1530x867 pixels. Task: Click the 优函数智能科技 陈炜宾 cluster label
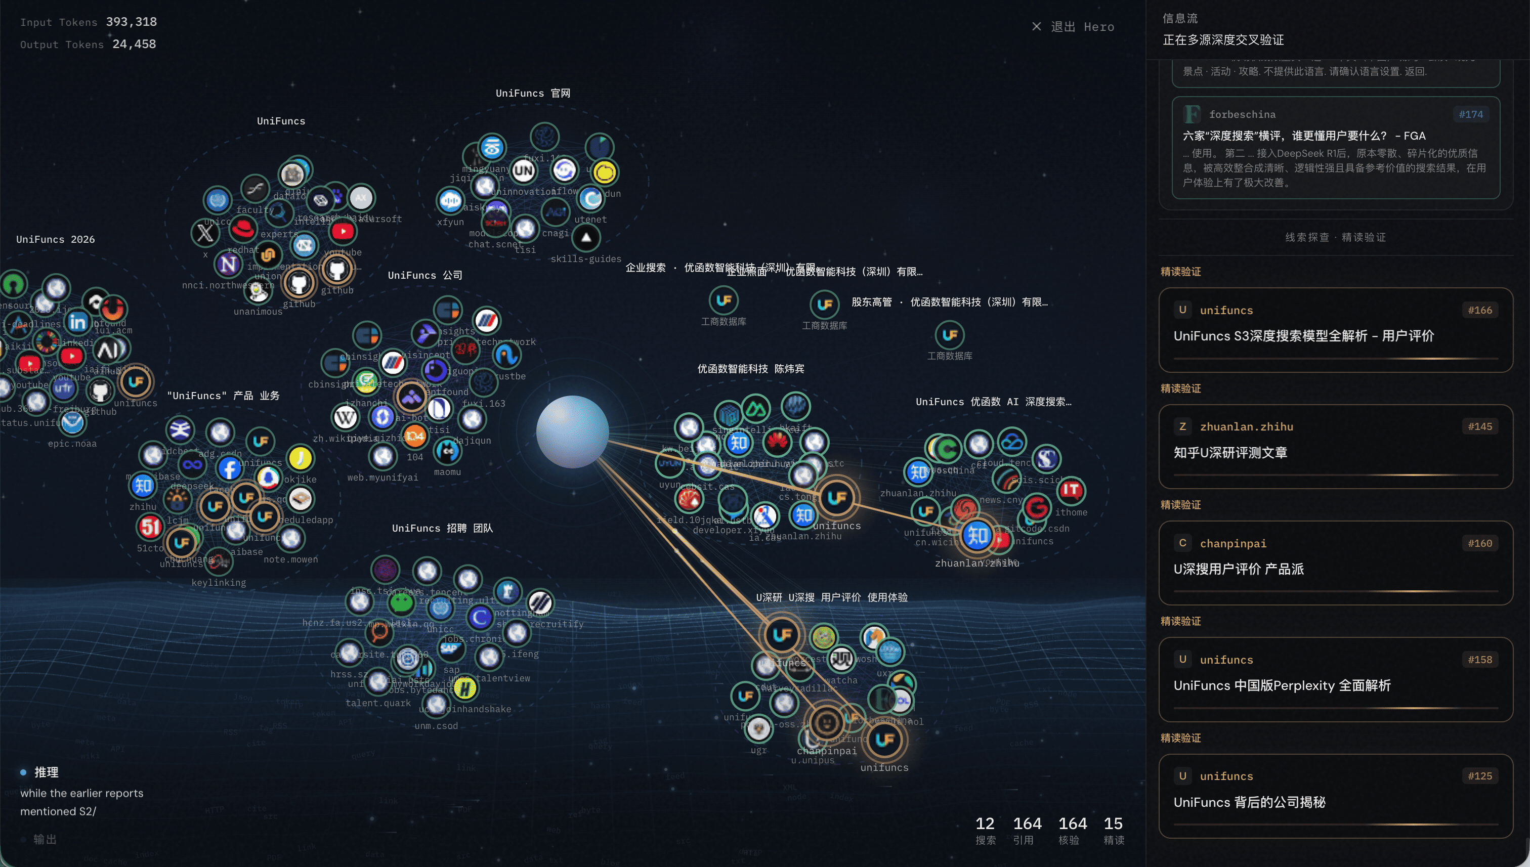pyautogui.click(x=751, y=369)
